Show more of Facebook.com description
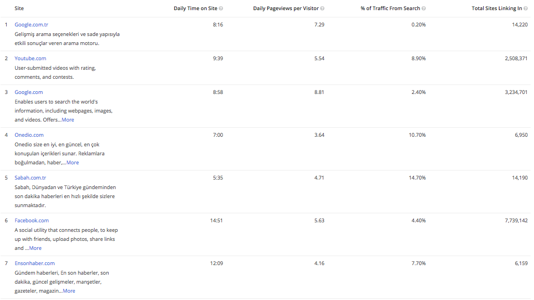Image resolution: width=534 pixels, height=300 pixels. [35, 248]
